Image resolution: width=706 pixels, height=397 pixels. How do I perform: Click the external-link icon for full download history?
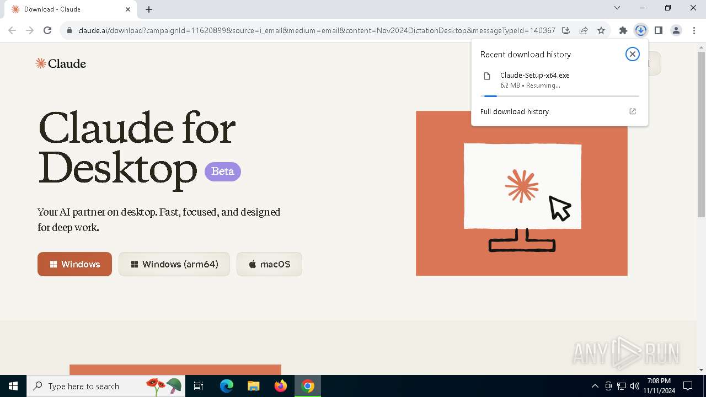click(633, 111)
